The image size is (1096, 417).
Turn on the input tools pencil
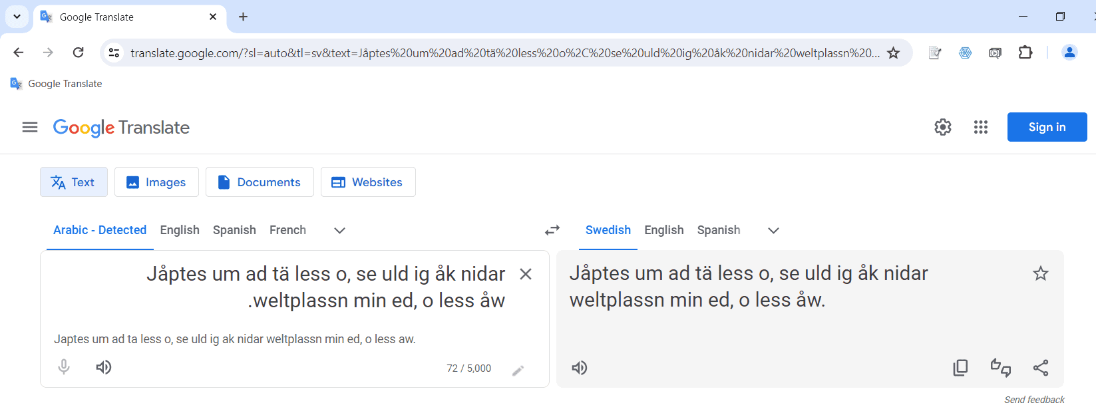[x=518, y=370]
